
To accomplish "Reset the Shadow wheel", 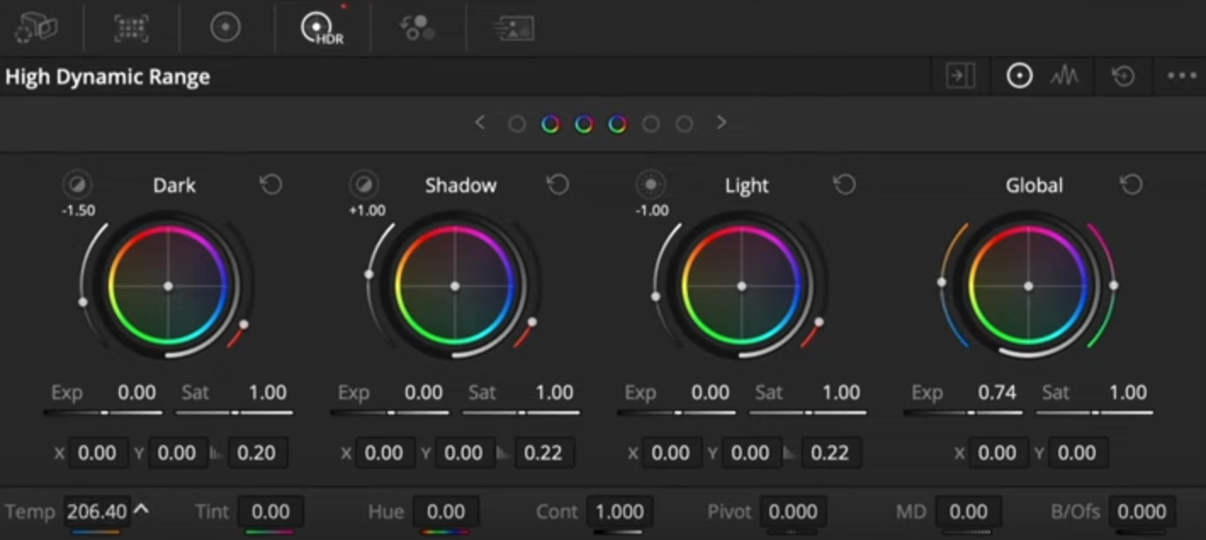I will tap(558, 184).
